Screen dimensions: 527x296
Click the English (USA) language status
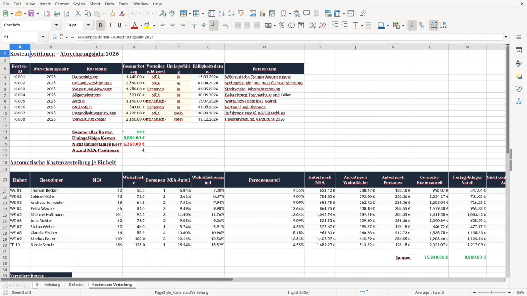point(298,292)
